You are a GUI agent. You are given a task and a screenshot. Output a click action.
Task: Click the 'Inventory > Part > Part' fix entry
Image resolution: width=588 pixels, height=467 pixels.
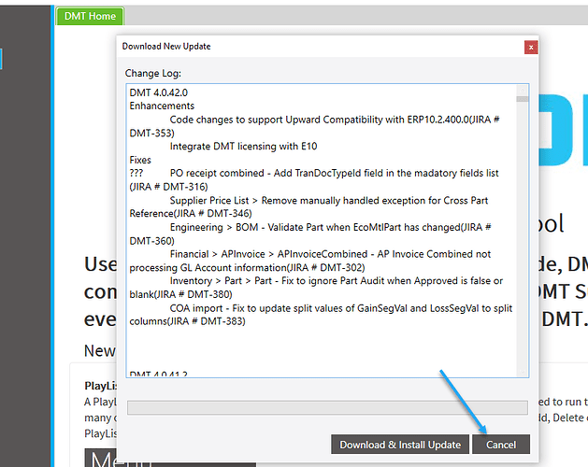click(x=316, y=288)
